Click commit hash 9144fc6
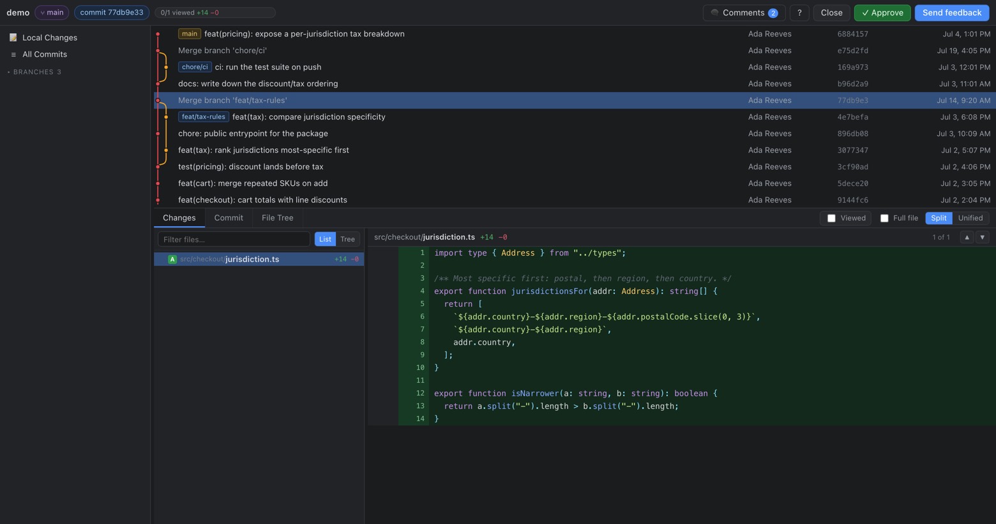996x524 pixels. coord(852,200)
